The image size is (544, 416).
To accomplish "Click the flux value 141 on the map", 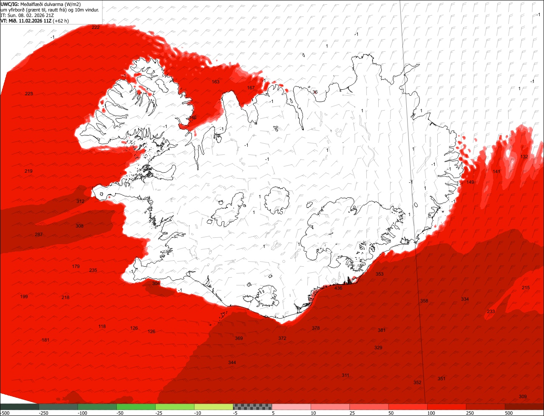I will [x=496, y=171].
